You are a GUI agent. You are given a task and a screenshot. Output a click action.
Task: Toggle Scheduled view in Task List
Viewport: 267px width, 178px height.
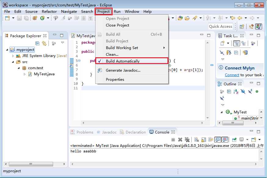[x=244, y=43]
